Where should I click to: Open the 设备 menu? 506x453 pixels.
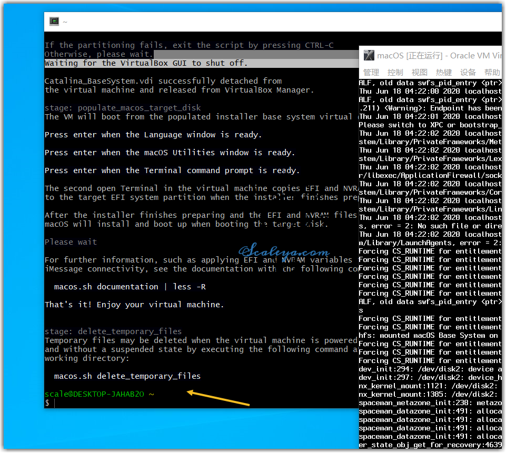coord(468,73)
